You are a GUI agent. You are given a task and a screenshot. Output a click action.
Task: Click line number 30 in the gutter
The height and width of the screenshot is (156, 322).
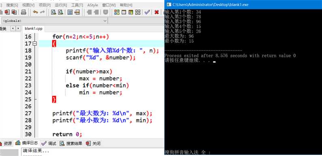[28, 134]
